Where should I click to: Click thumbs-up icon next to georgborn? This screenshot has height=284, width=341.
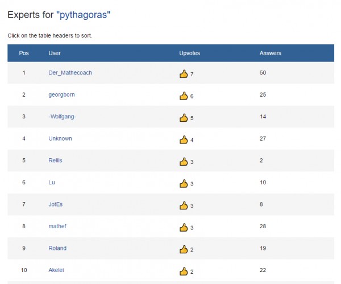coord(184,96)
